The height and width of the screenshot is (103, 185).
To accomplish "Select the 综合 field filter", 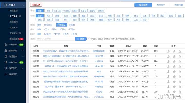I will (144, 20).
